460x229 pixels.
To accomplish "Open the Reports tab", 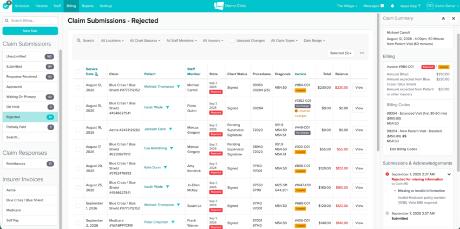I will (88, 6).
